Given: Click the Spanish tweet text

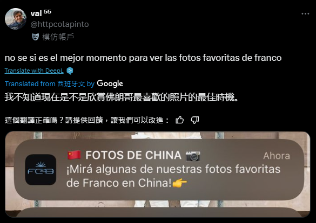Looking at the screenshot, I should point(143,58).
